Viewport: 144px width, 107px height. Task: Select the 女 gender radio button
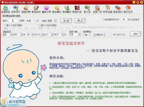point(35,21)
